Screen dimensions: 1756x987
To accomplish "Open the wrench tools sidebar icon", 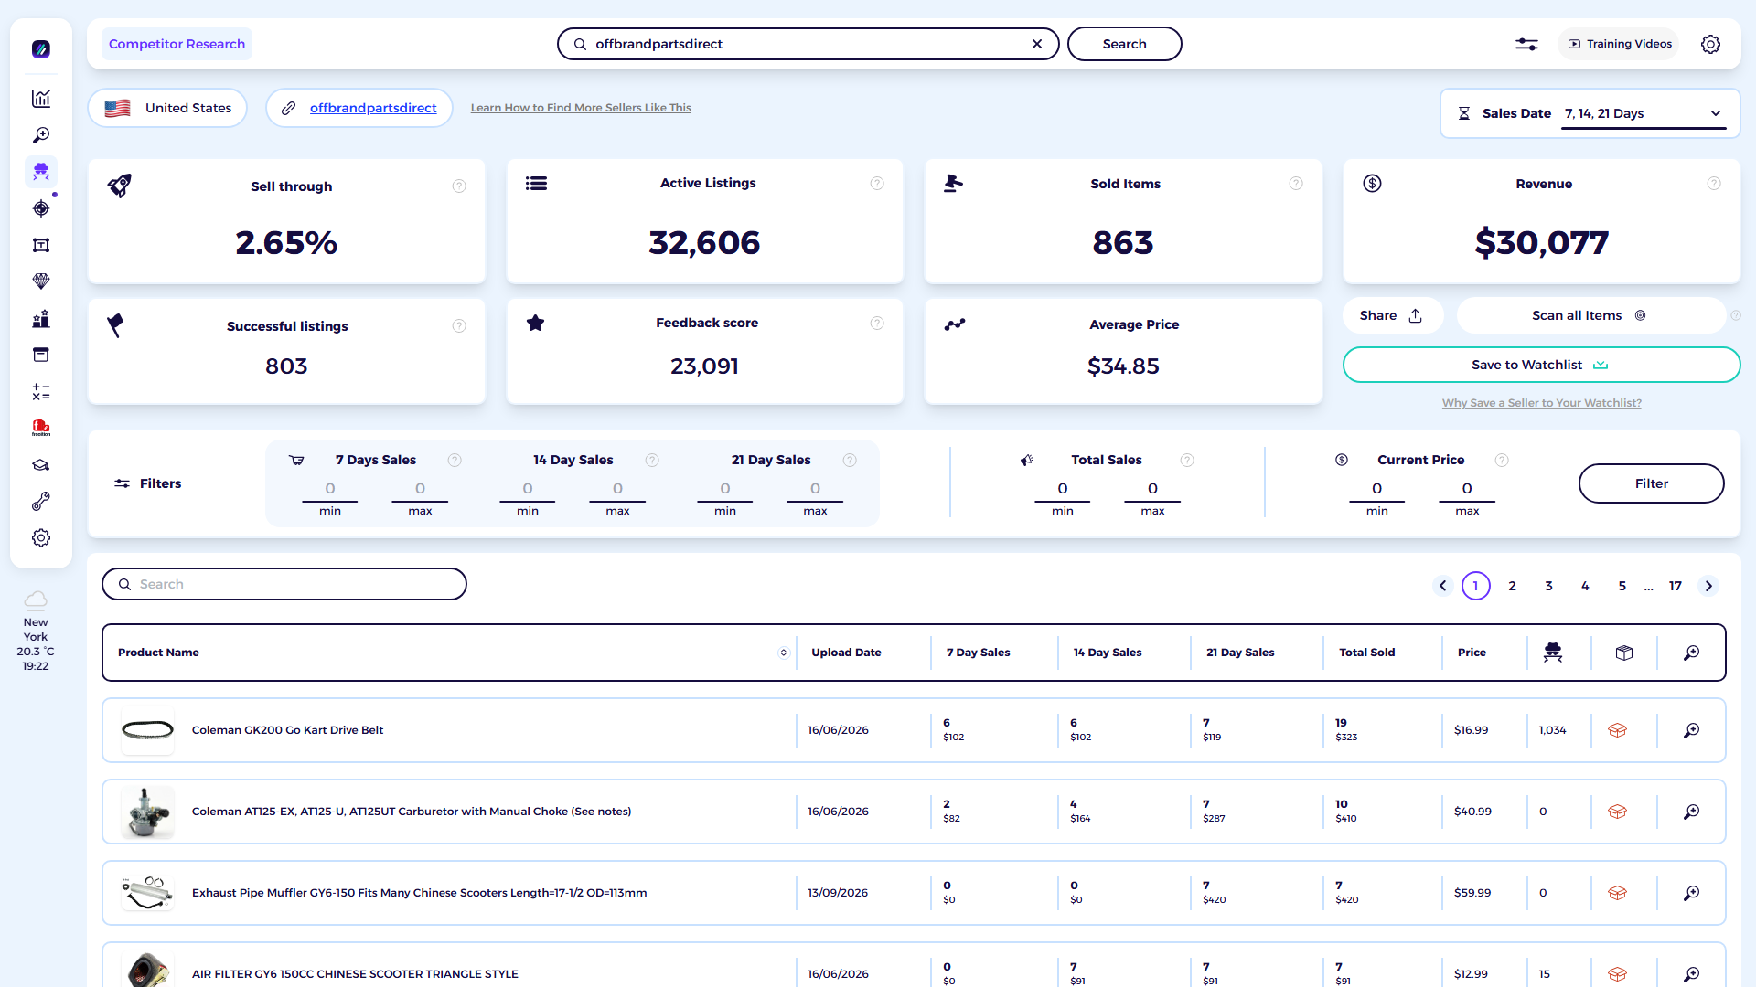I will coord(41,502).
